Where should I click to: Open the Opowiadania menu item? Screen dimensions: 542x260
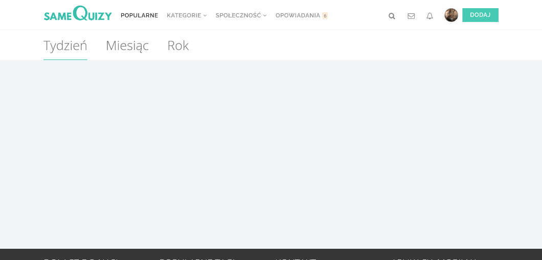pyautogui.click(x=298, y=15)
